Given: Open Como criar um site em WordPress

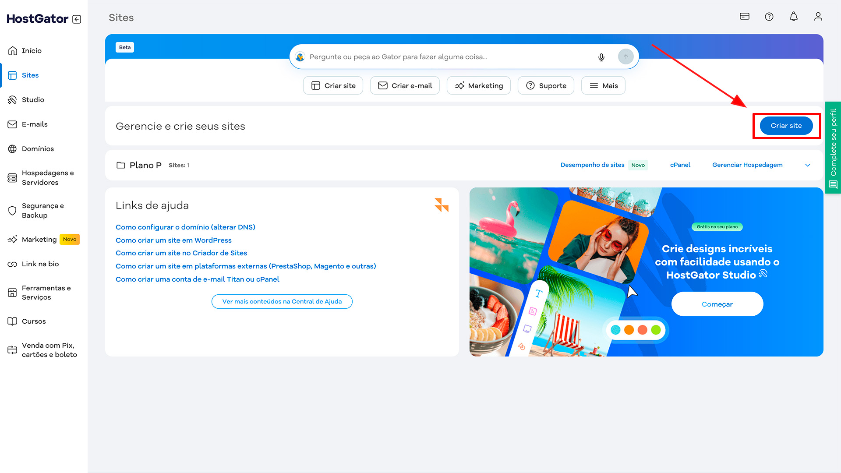Looking at the screenshot, I should [173, 240].
